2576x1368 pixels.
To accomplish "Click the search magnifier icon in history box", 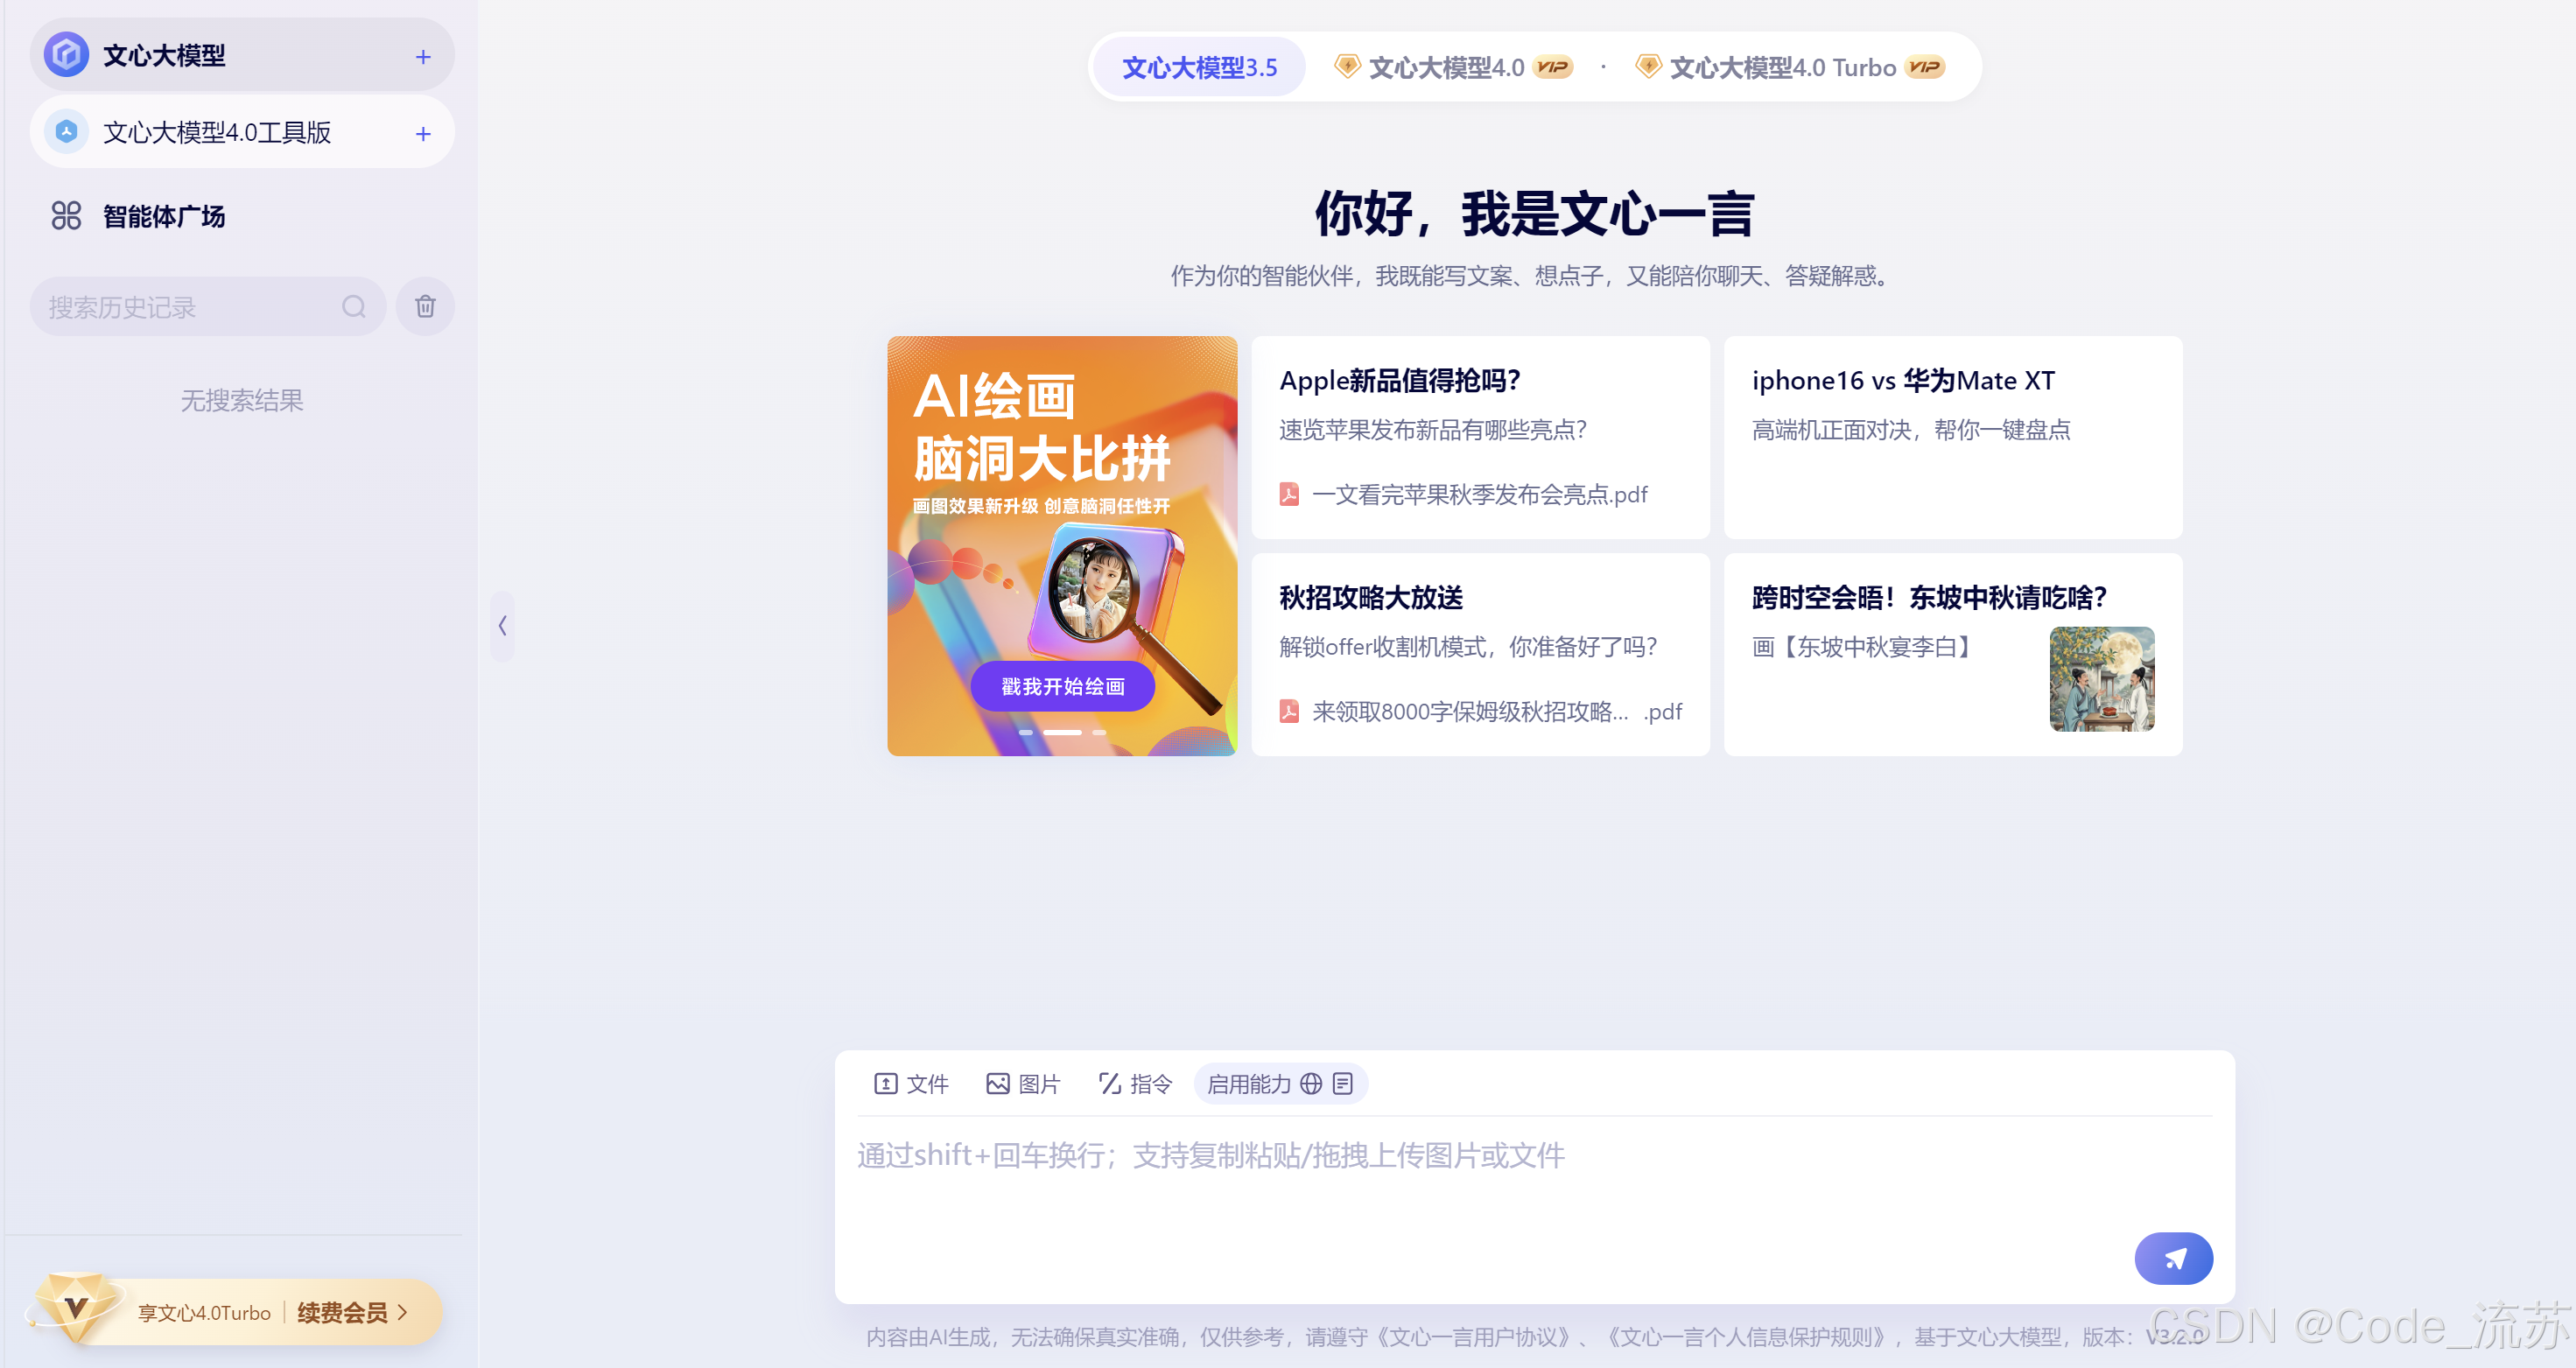I will pos(353,306).
